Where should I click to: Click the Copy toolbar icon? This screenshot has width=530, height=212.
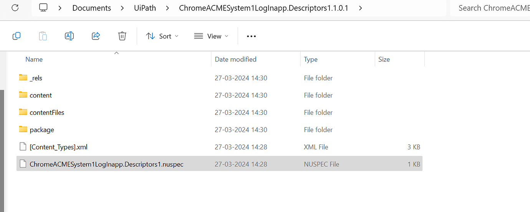17,36
